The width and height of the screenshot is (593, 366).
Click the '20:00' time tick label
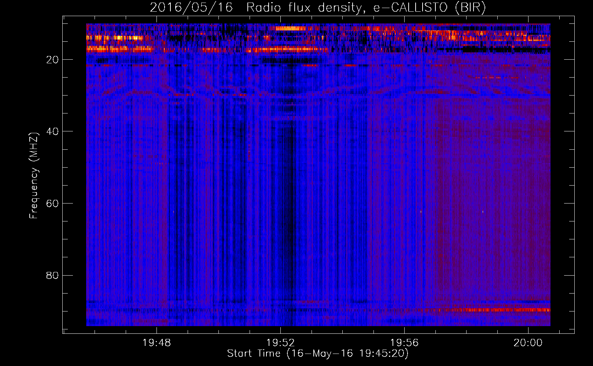528,343
